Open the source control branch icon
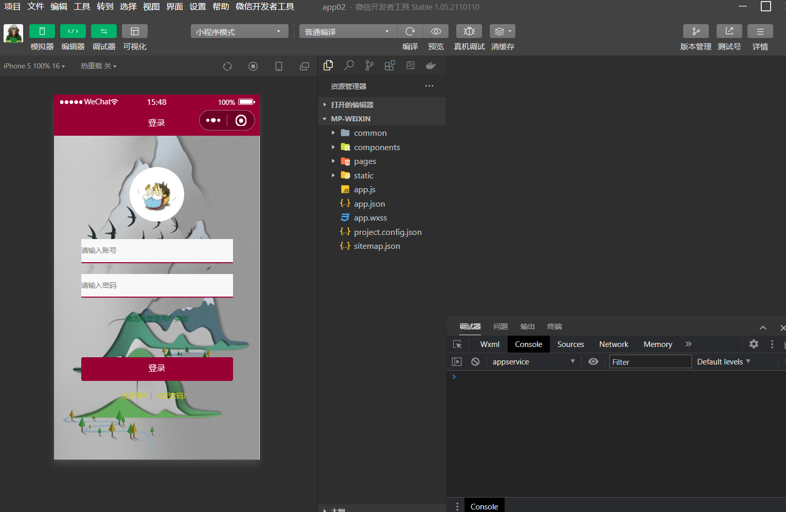 coord(369,65)
